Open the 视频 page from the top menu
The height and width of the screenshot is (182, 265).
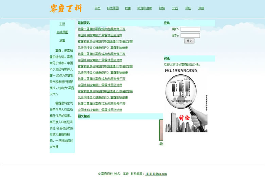[162, 8]
